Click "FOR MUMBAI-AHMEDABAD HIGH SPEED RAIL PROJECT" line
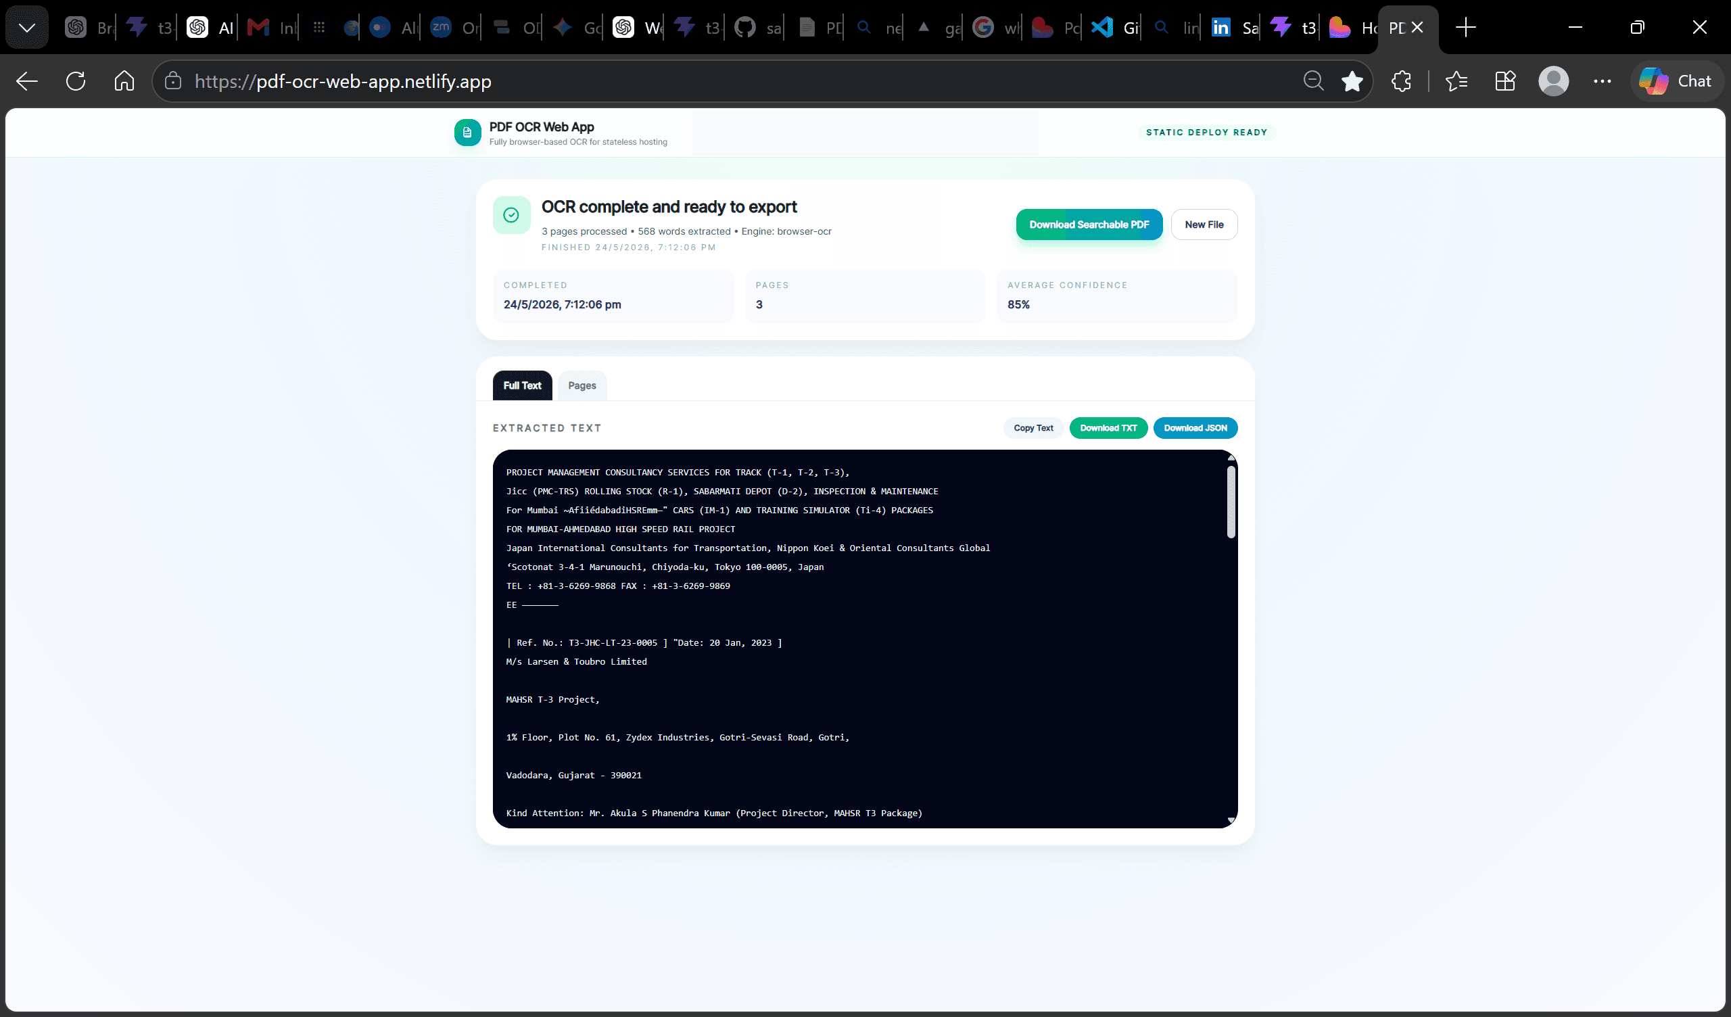 tap(620, 529)
